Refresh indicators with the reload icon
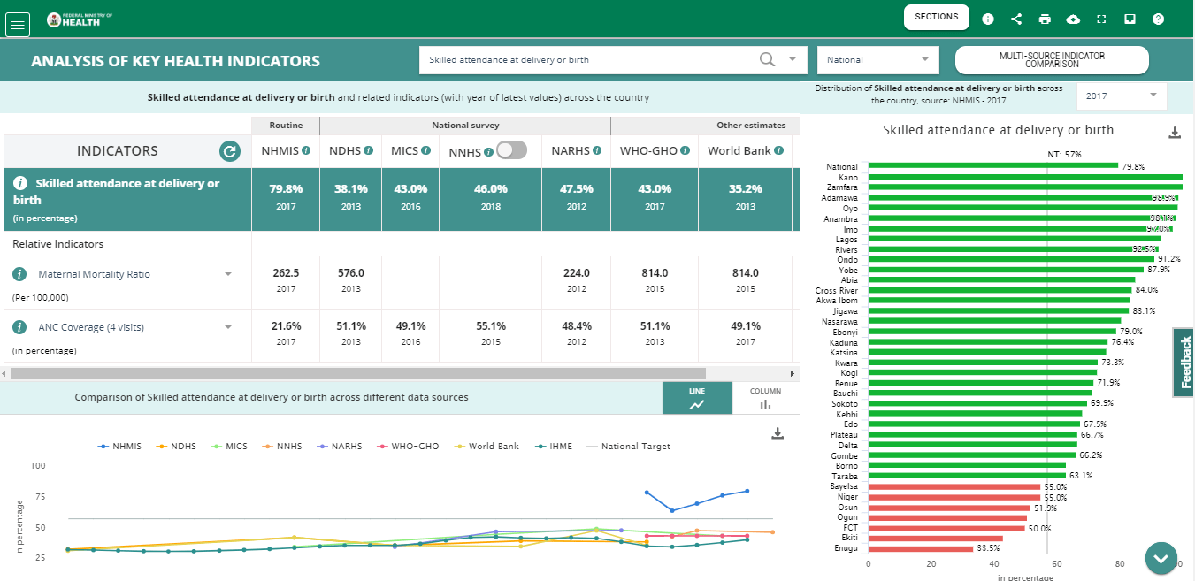The width and height of the screenshot is (1195, 581). pos(230,151)
